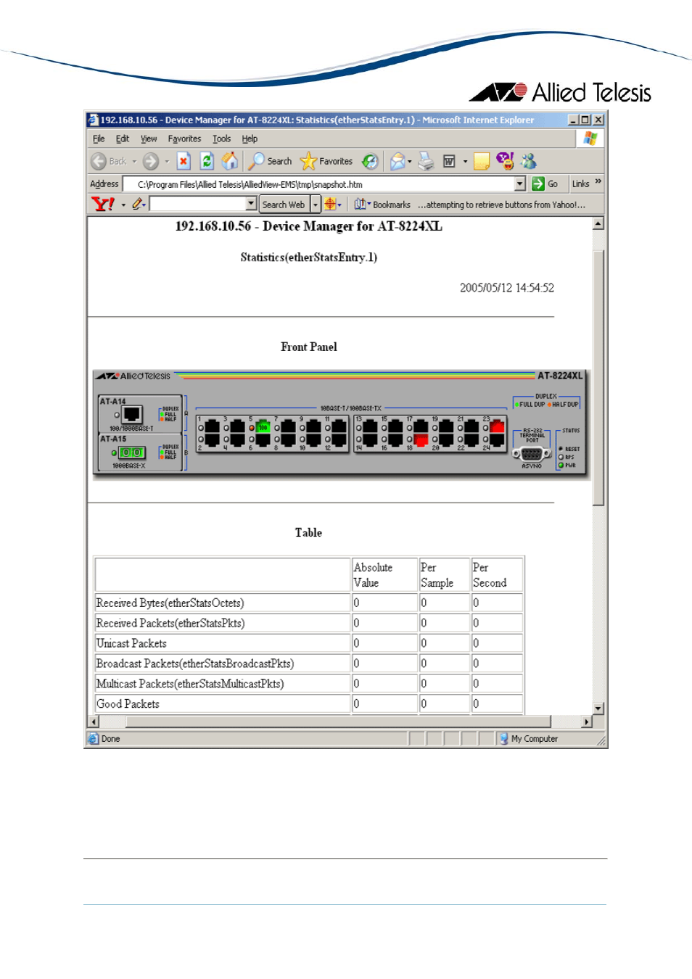Click the Mail envelope icon

click(397, 161)
